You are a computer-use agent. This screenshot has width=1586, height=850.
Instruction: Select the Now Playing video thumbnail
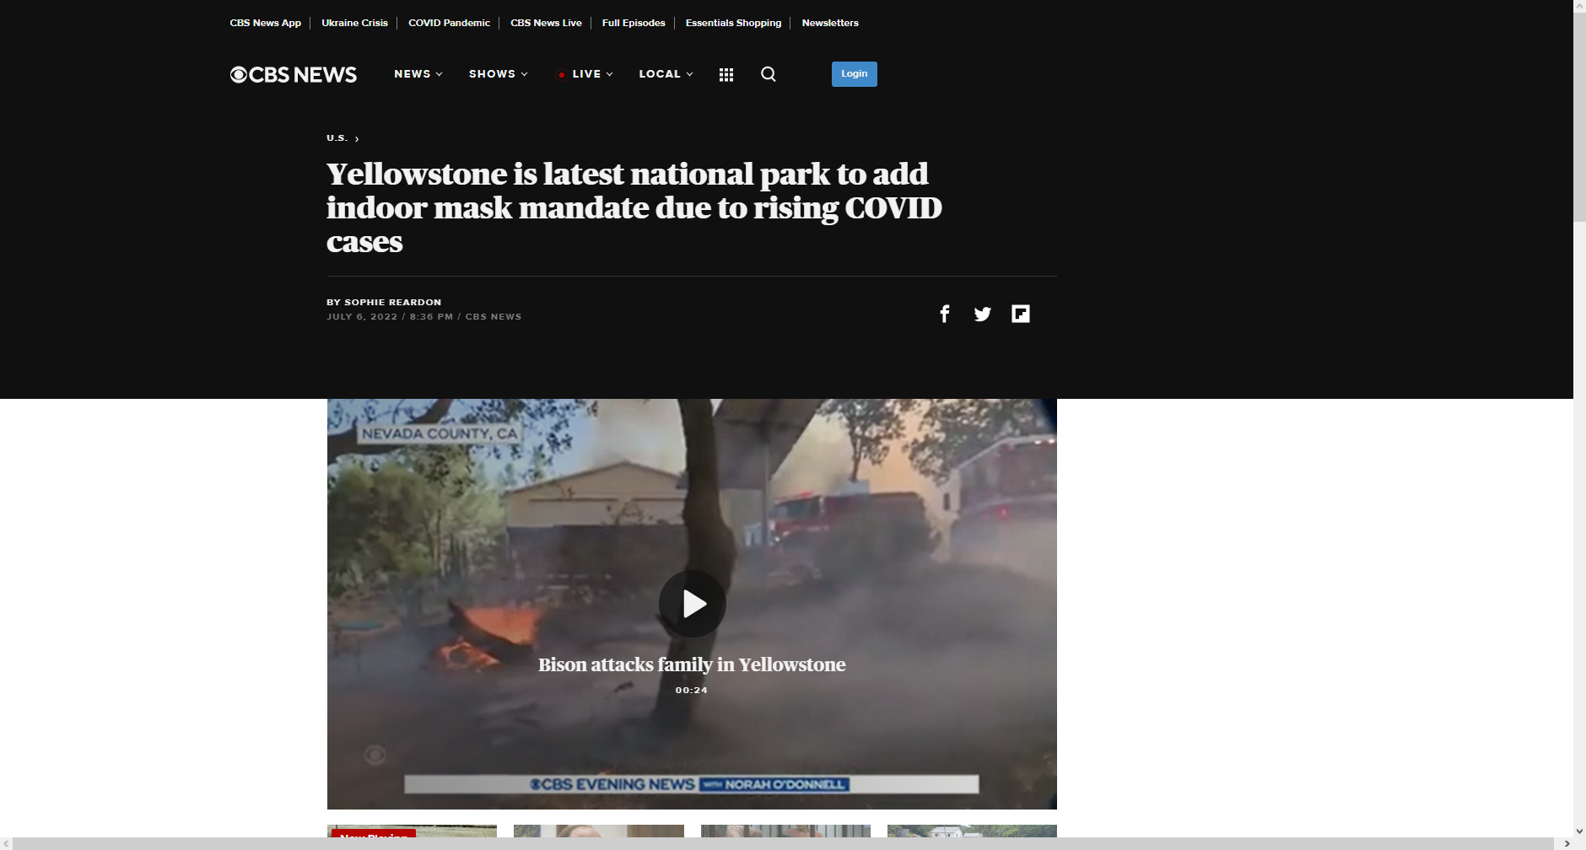(x=412, y=831)
